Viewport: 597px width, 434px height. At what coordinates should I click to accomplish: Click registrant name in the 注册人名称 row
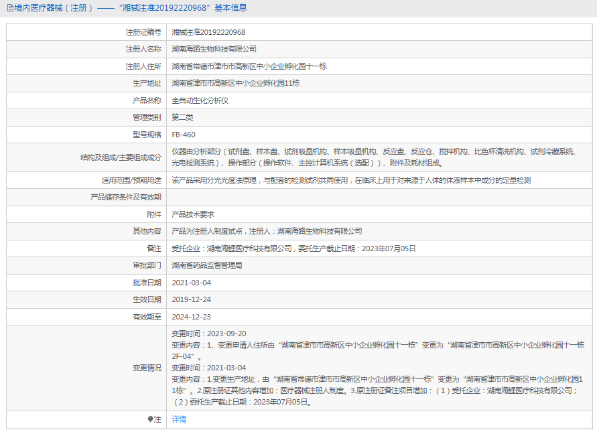point(214,49)
